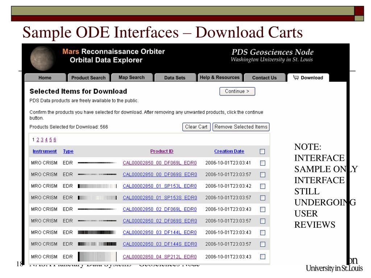371x278 pixels.
Task: Check the box for CAL00002850_03_DF144S_EDR0
Action: pos(263,244)
